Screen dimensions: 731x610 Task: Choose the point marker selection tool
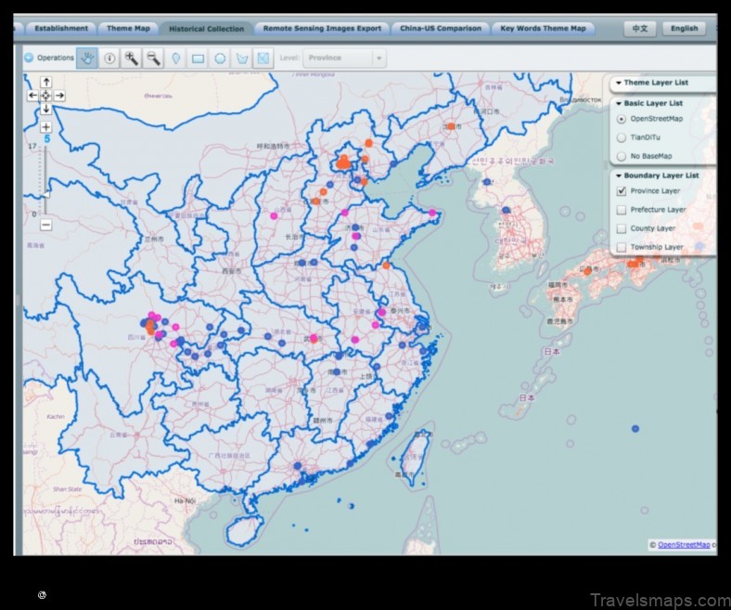point(176,58)
